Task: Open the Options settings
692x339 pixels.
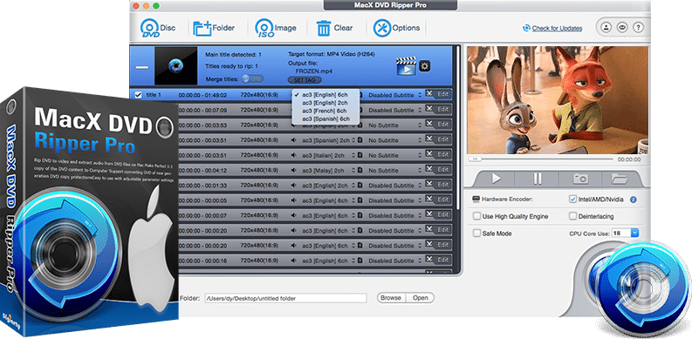Action: point(396,28)
